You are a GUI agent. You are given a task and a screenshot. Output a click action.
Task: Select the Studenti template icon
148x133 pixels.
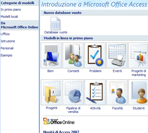coord(138,92)
